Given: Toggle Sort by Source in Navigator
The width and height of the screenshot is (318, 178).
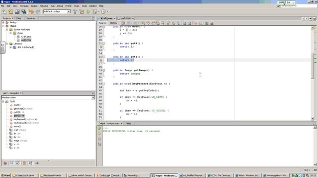Looking at the screenshot, I should pyautogui.click(x=37, y=163).
